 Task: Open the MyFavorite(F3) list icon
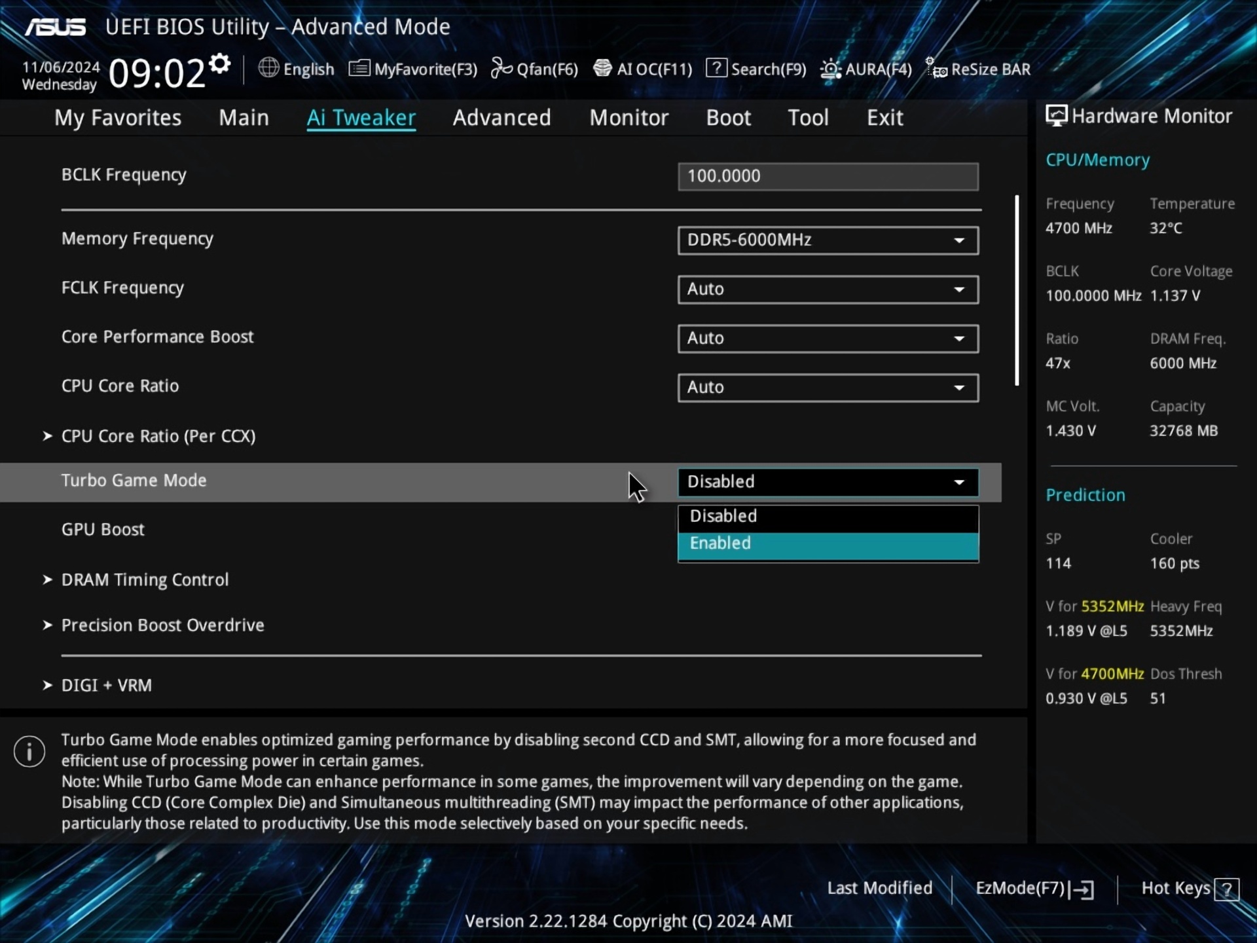click(x=359, y=68)
